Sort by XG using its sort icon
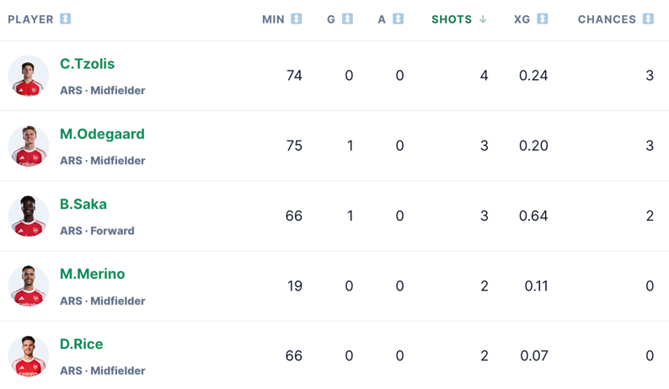 point(543,19)
